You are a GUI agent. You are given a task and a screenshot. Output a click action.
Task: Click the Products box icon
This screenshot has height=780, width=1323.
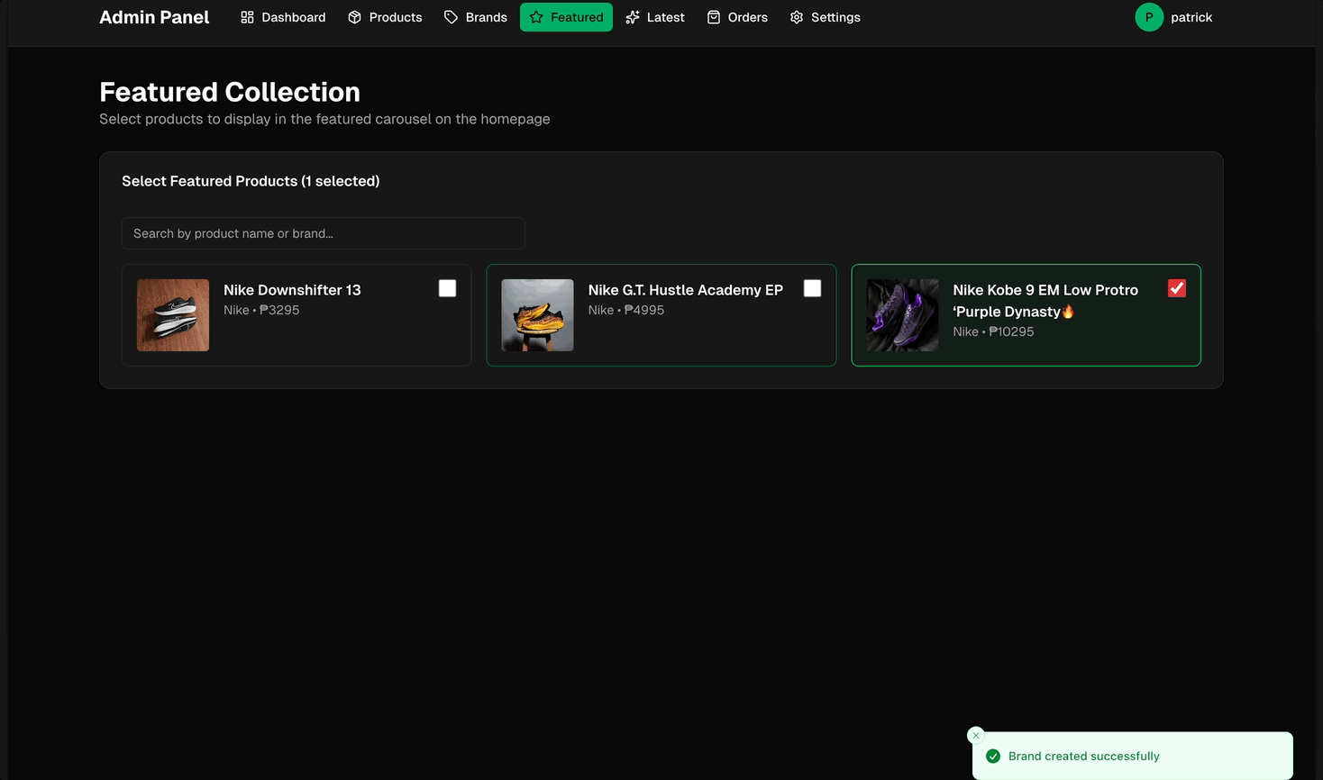point(355,17)
